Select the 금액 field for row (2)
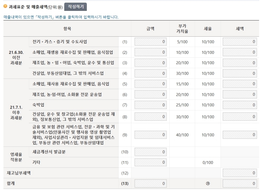Screen dimensions: 262x191 [150, 52]
